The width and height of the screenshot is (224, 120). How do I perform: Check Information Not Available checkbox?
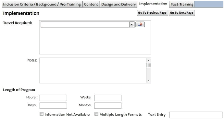coord(42,114)
